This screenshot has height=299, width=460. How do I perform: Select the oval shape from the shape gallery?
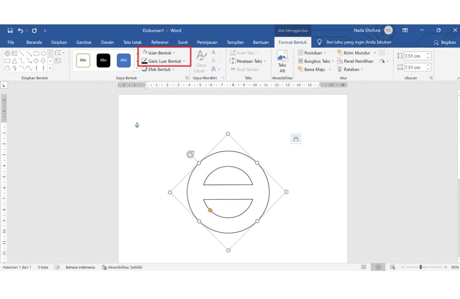(44, 53)
